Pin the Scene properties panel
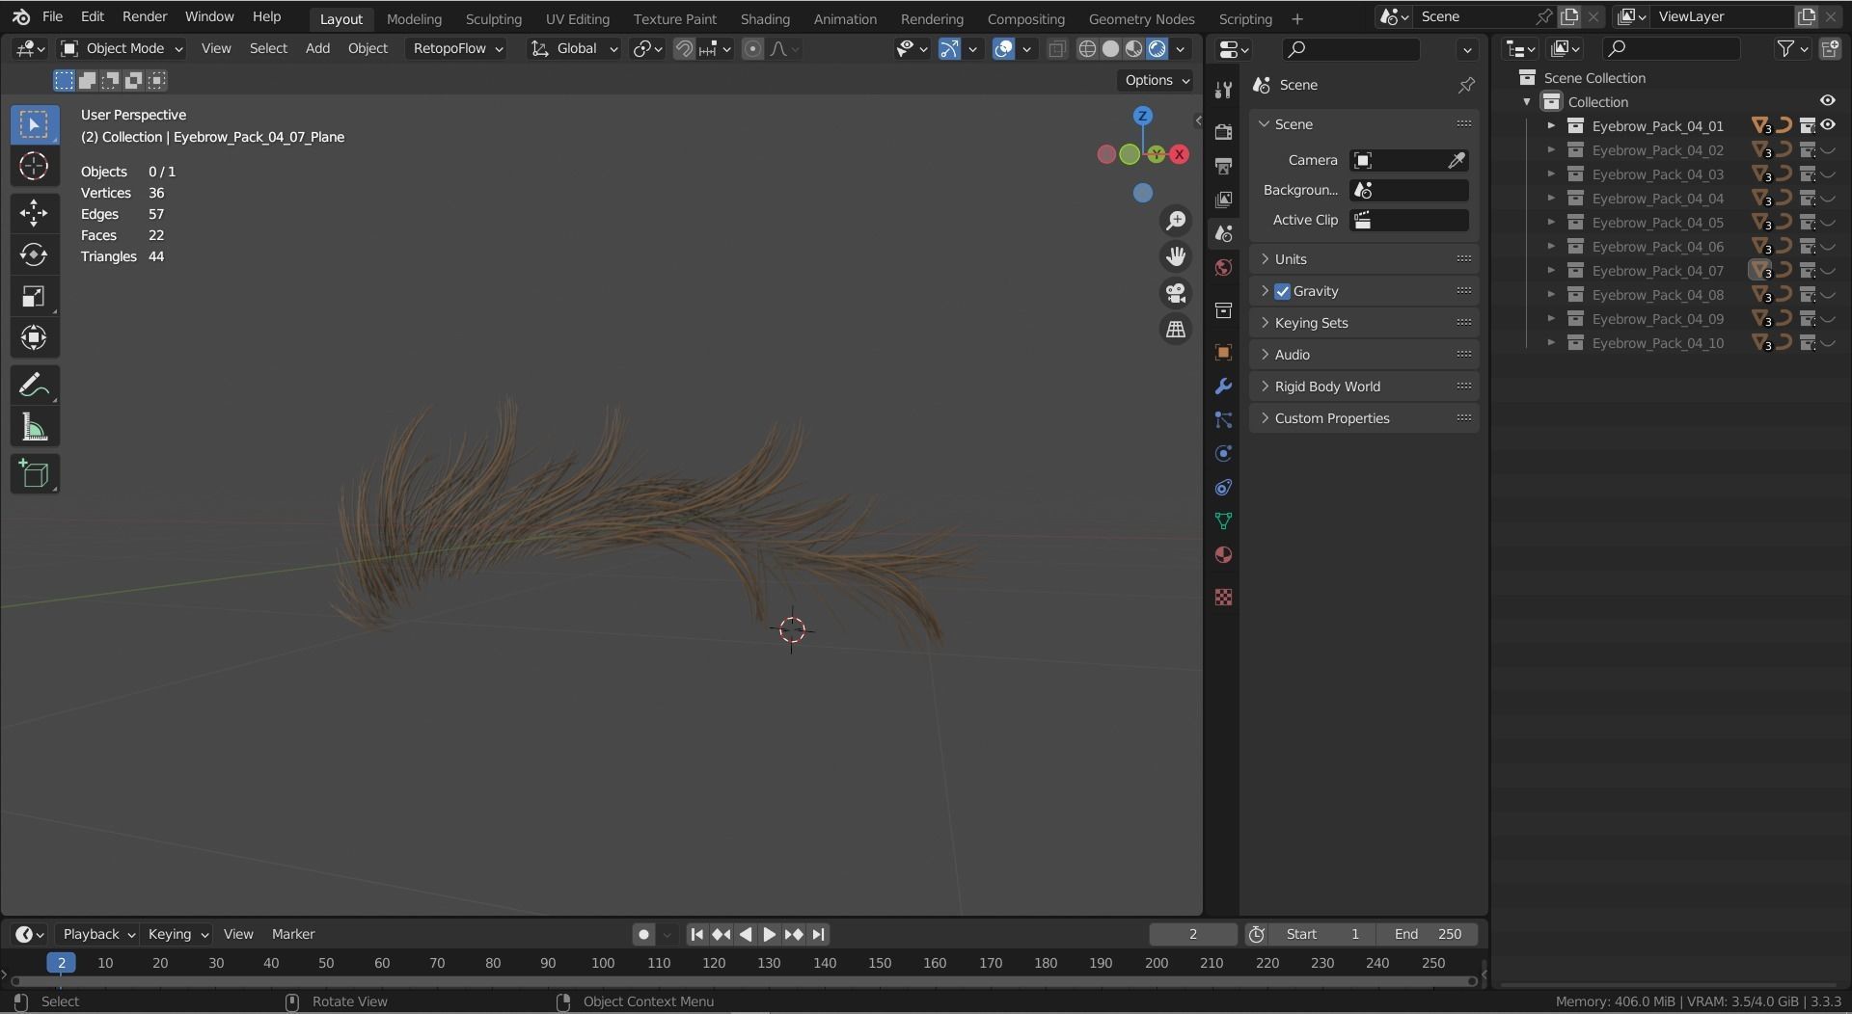Viewport: 1852px width, 1014px height. pyautogui.click(x=1466, y=85)
